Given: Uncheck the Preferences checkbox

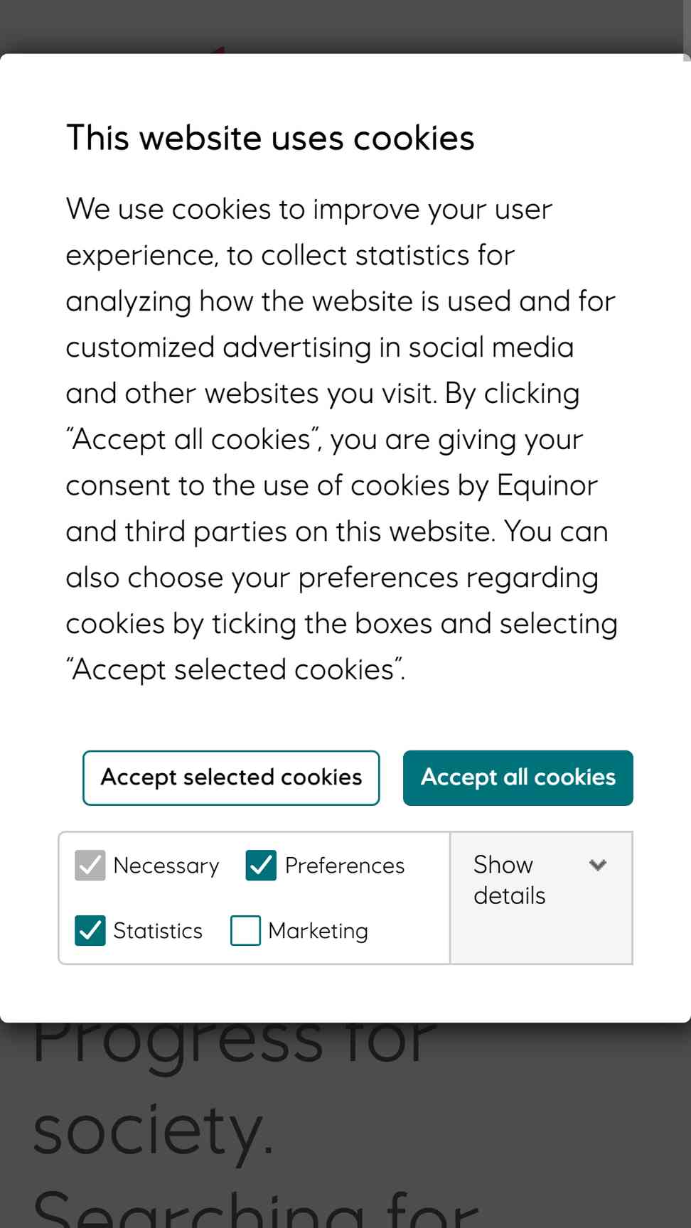Looking at the screenshot, I should (x=261, y=865).
